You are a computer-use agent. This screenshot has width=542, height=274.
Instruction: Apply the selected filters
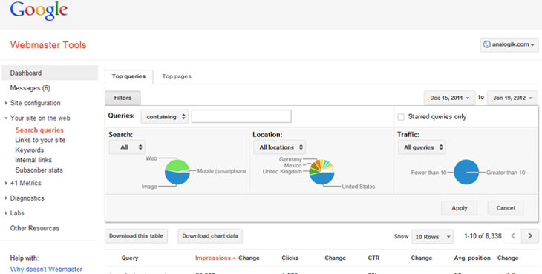[460, 208]
